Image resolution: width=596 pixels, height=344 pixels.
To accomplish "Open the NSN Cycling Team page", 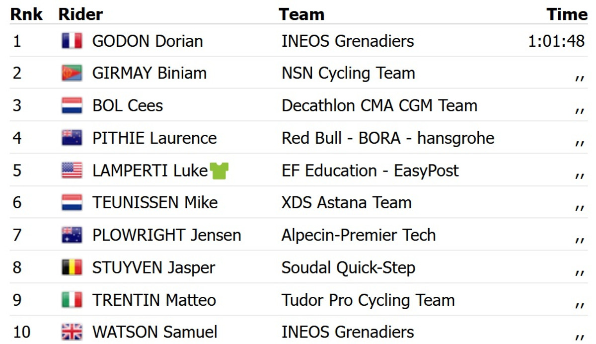I will point(348,73).
